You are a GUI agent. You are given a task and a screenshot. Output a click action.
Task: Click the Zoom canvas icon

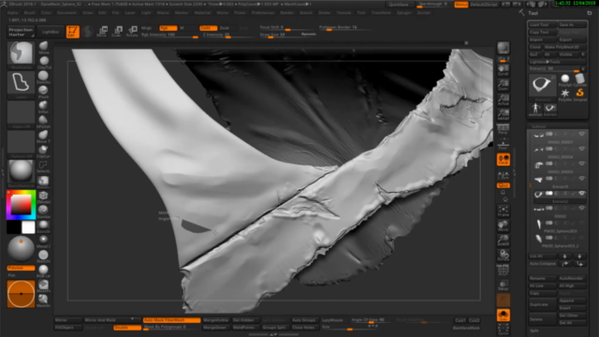(504, 85)
